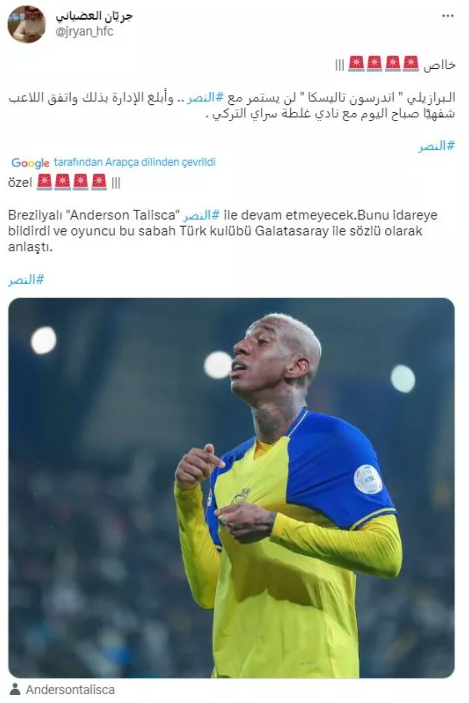Click the league badge on the jersey sleeve

pyautogui.click(x=368, y=479)
